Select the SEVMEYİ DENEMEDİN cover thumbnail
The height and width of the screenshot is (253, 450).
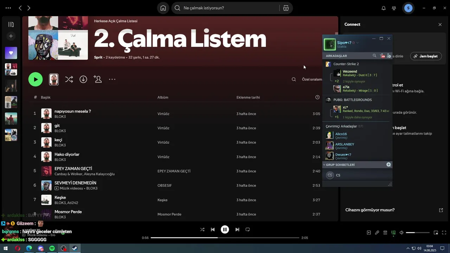(46, 186)
